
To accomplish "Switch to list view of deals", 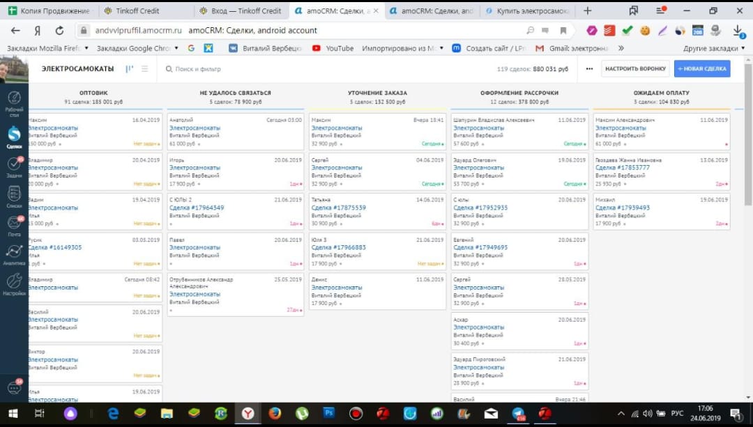I will [x=144, y=69].
